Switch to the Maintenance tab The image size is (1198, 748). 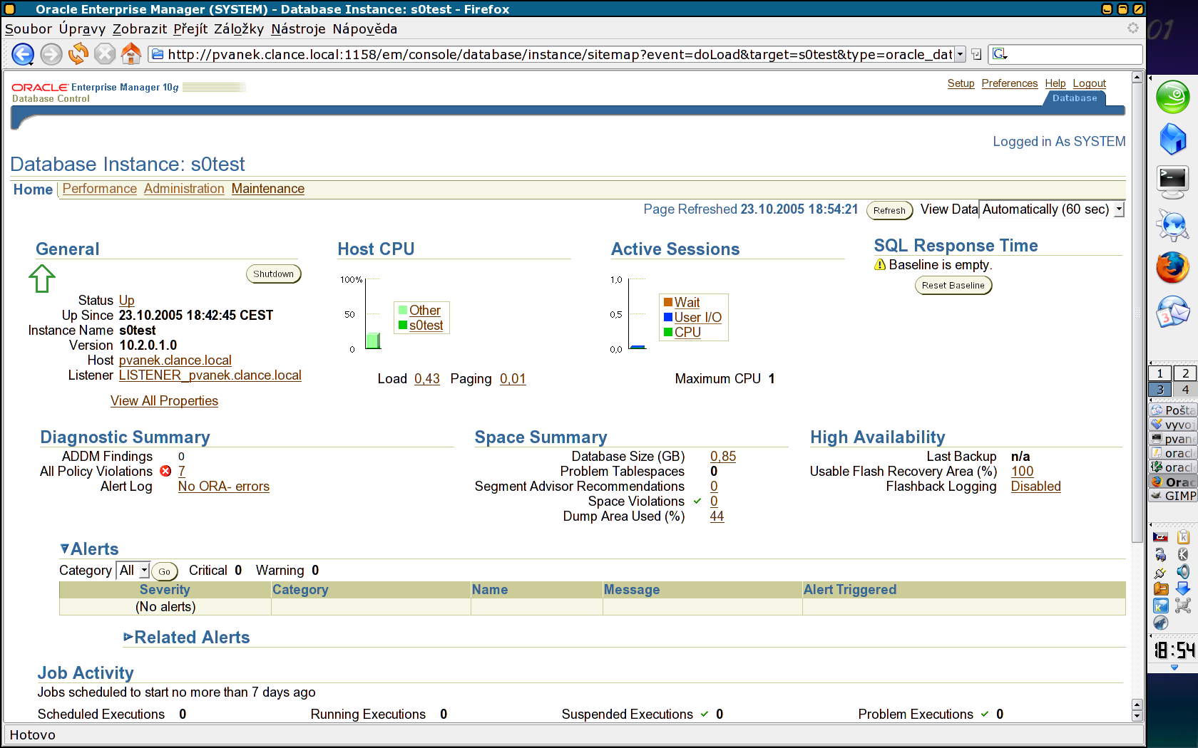[268, 188]
